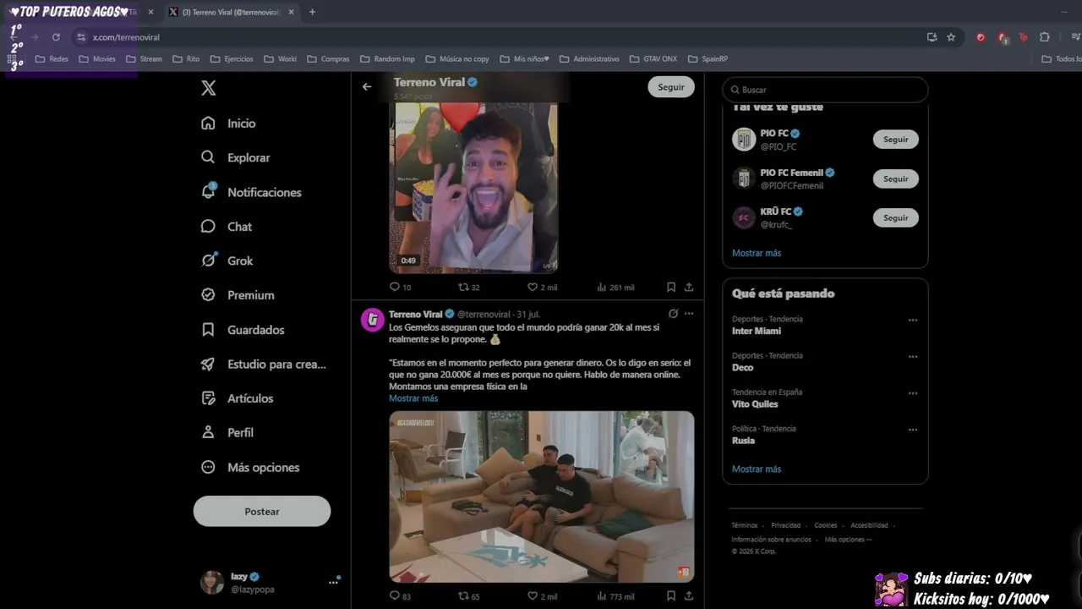Follow PIO FC
This screenshot has height=609, width=1082.
click(x=896, y=140)
